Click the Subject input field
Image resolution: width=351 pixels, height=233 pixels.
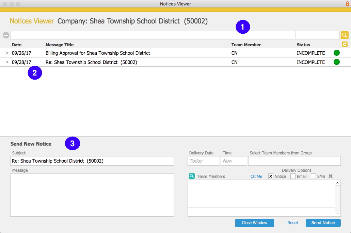(x=92, y=161)
